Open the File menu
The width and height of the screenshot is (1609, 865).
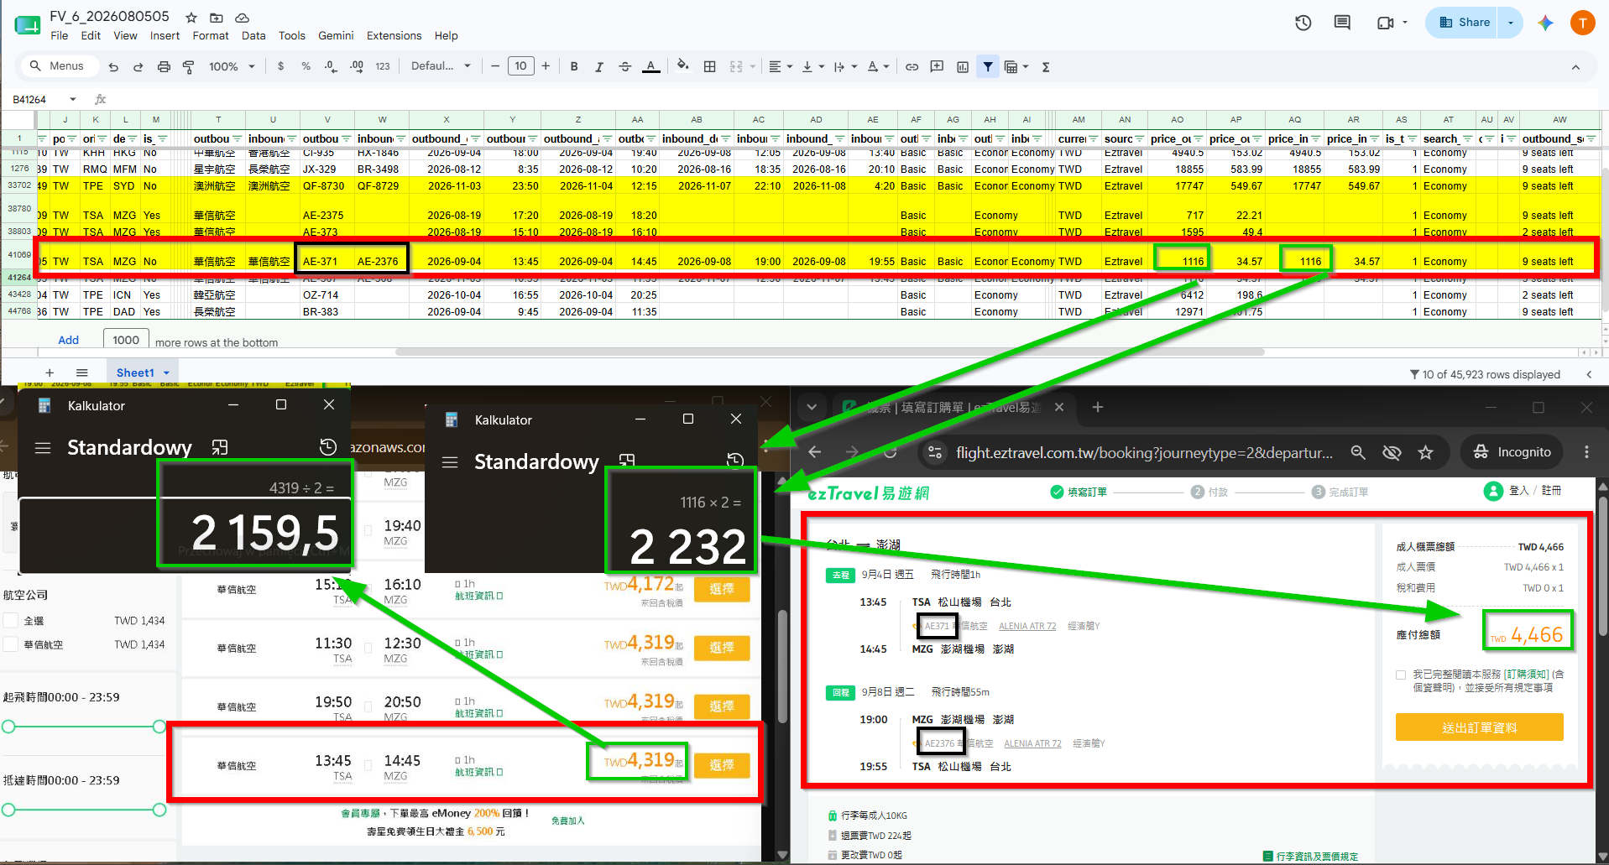click(x=60, y=36)
